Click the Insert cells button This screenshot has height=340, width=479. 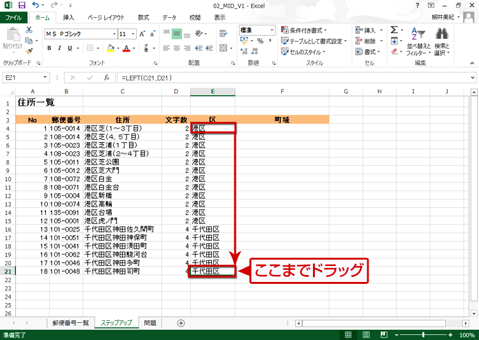366,30
